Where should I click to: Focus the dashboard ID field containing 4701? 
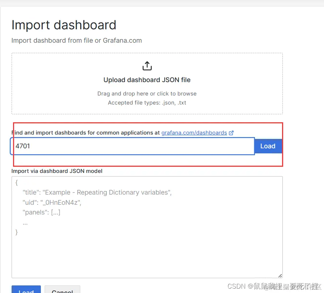click(132, 146)
